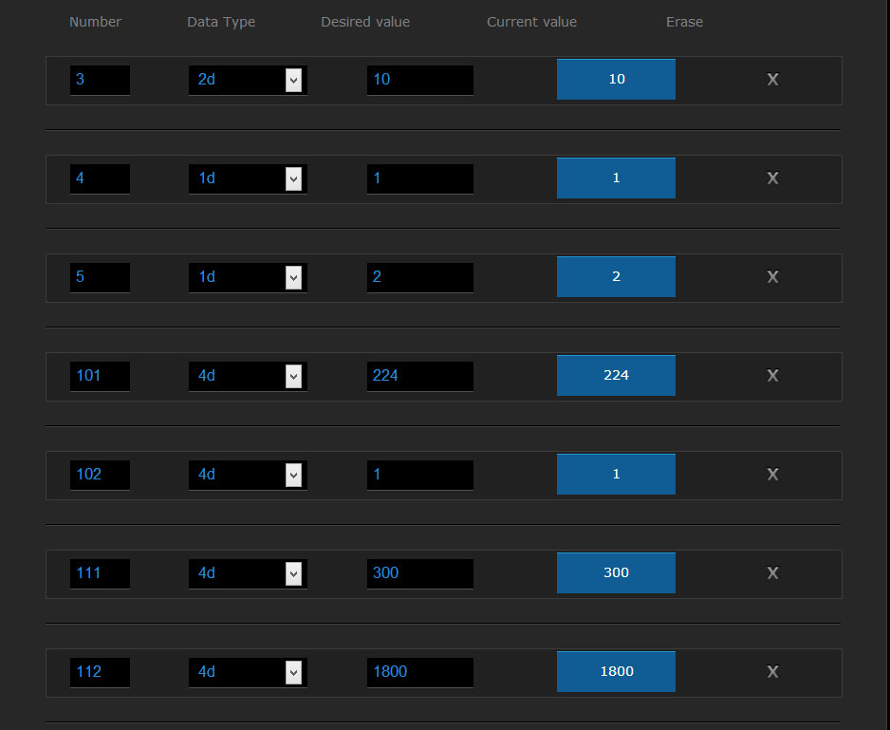Erase row 112 via its X icon

[772, 672]
